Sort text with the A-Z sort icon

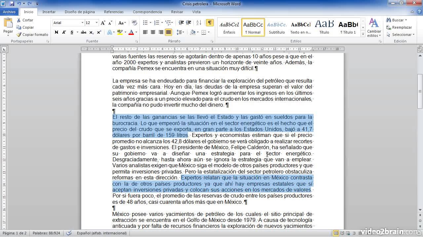[x=199, y=23]
